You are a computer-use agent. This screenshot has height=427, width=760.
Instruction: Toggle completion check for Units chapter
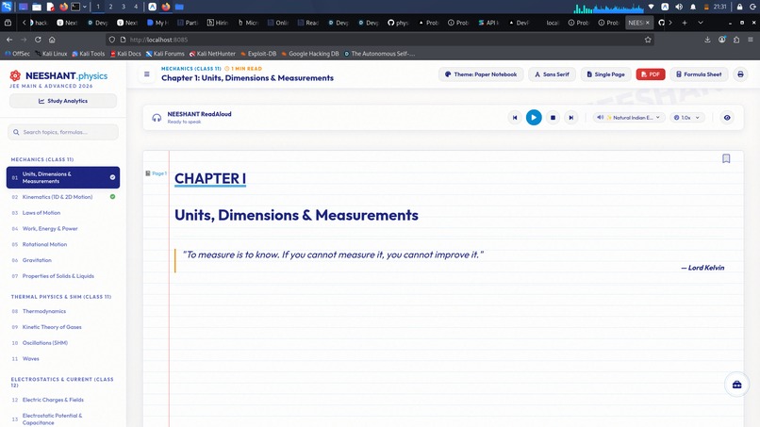[x=112, y=177]
